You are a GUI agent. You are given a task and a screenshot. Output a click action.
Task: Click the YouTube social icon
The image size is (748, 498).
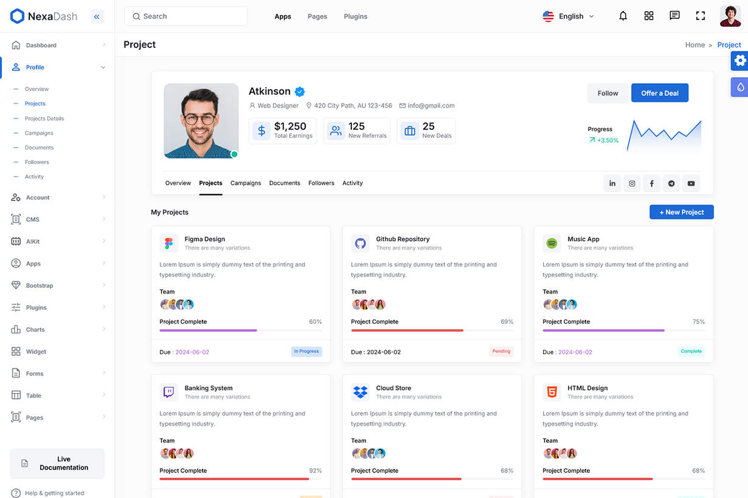[691, 183]
